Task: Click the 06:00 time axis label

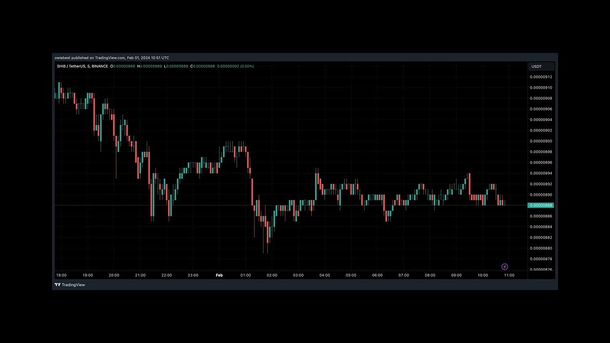Action: 377,275
